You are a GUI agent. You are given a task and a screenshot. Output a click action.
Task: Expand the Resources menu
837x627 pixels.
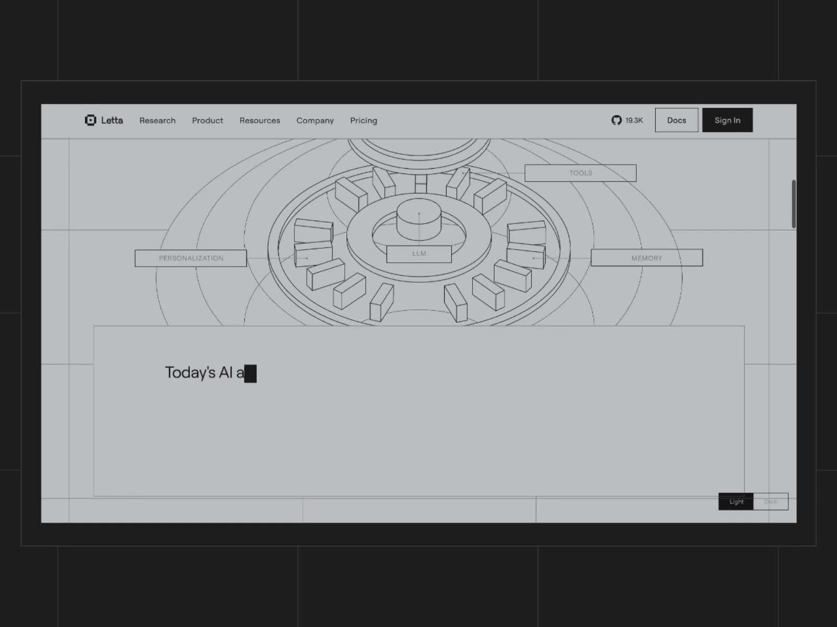(259, 120)
